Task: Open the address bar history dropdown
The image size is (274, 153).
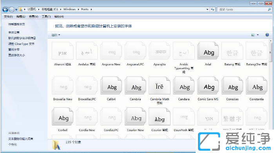Action: click(x=207, y=9)
